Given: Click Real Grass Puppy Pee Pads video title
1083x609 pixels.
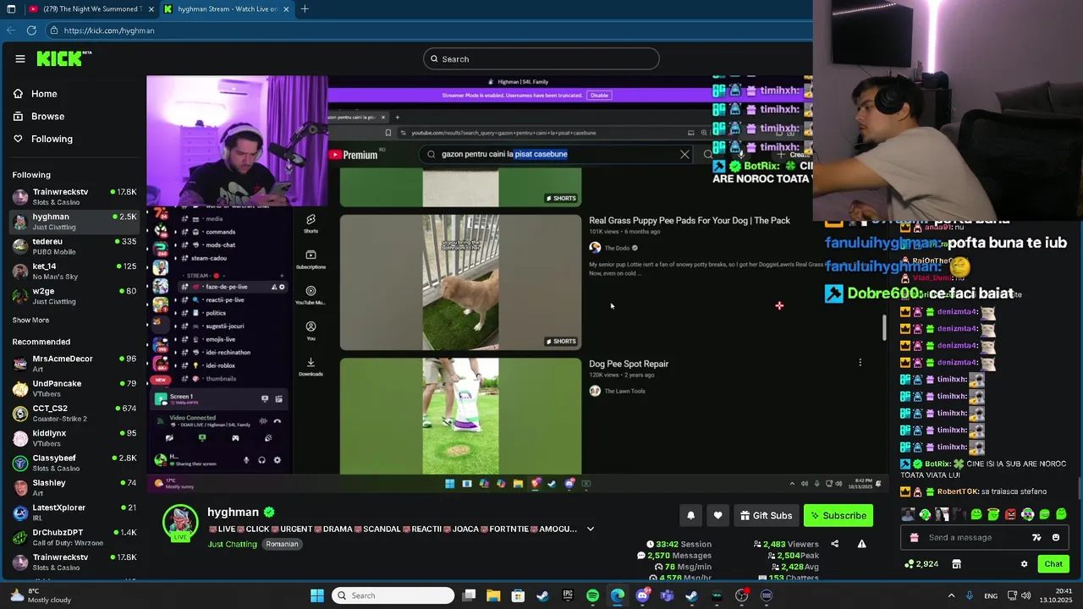Looking at the screenshot, I should pyautogui.click(x=690, y=221).
